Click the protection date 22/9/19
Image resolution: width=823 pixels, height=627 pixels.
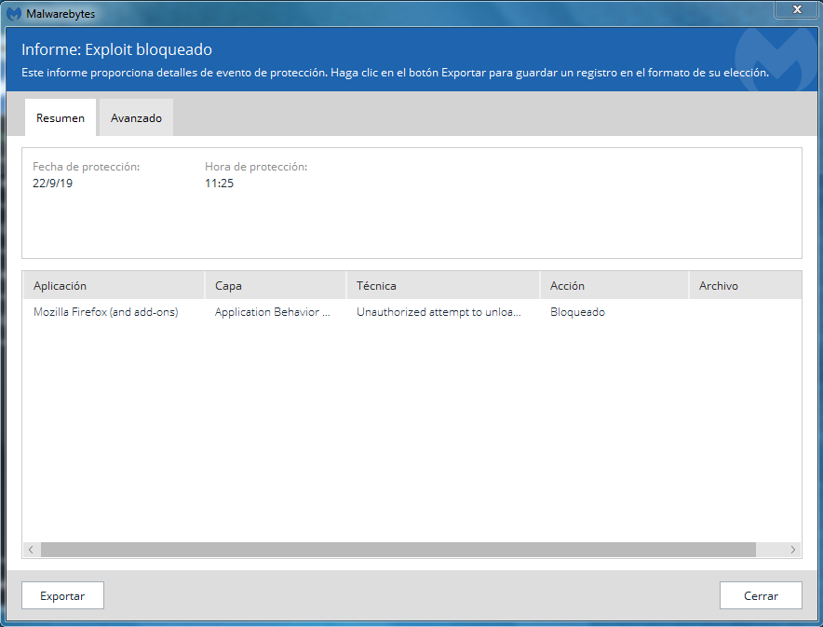[x=52, y=184]
